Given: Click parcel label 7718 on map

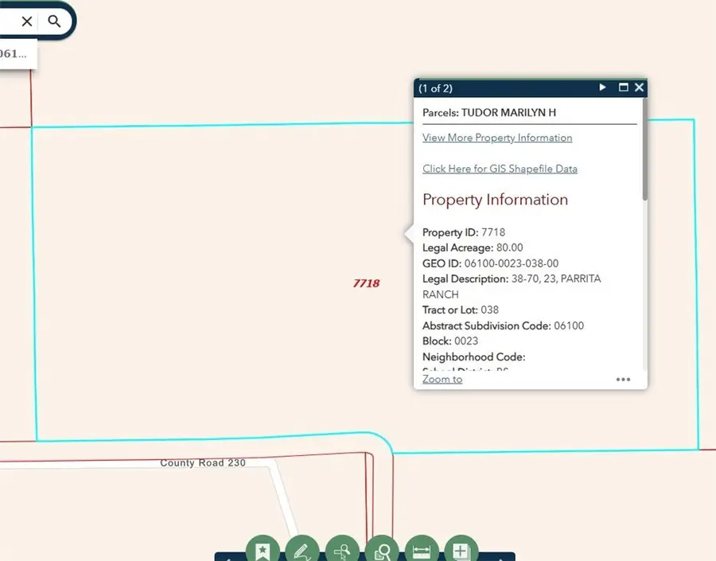Looking at the screenshot, I should click(366, 283).
